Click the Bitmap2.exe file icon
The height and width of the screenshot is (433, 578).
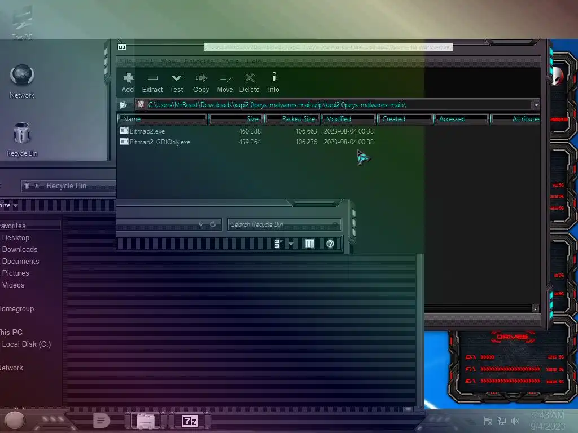[x=124, y=131]
